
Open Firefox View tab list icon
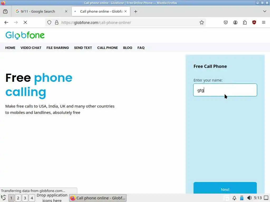pyautogui.click(x=5, y=11)
